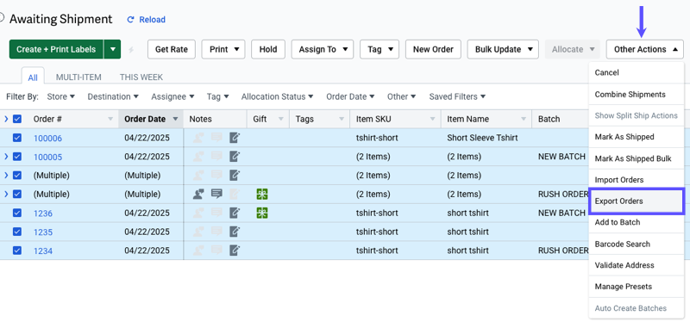
Task: Open order 1234 link
Action: point(43,251)
